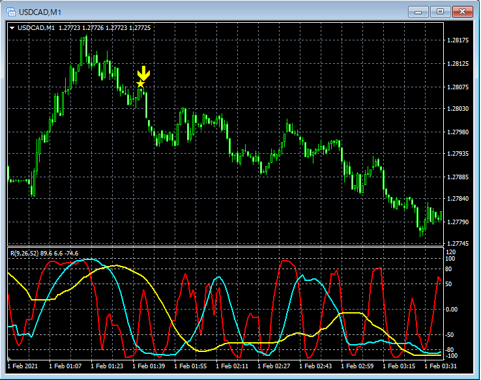
Task: Click the 1 Feb 2021 time label
Action: 22,366
